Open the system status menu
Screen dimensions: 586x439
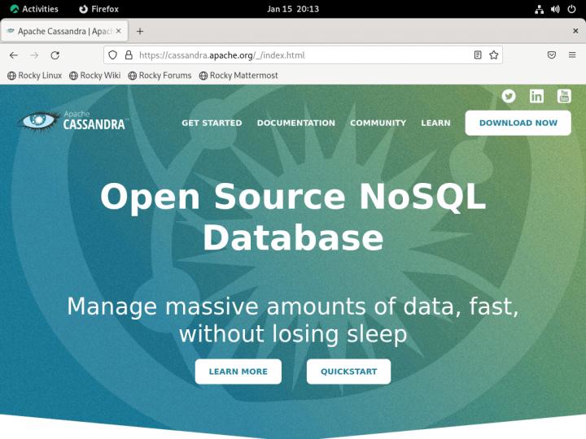pos(556,9)
